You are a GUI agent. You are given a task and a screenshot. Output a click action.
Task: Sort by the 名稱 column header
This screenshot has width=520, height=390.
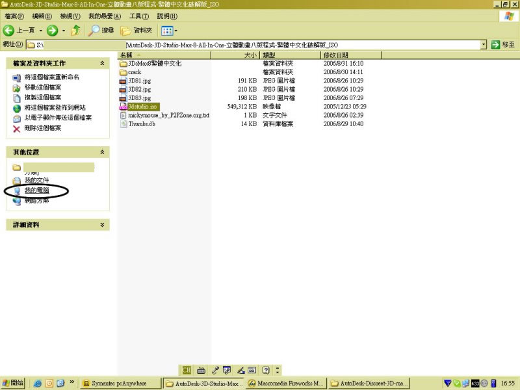pyautogui.click(x=164, y=55)
